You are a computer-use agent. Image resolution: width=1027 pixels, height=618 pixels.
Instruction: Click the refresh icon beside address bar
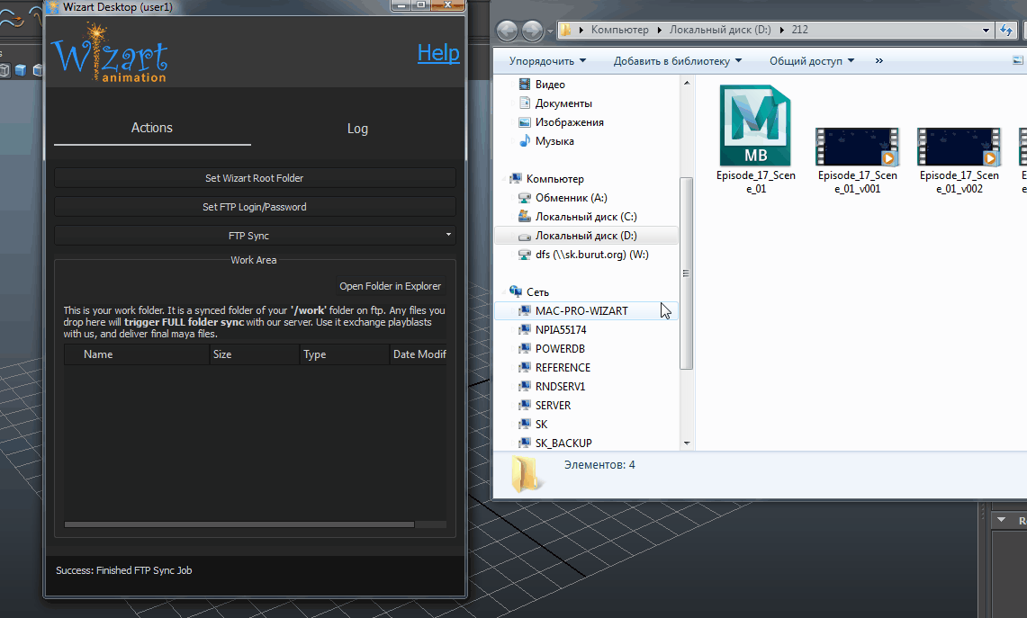pos(1006,31)
